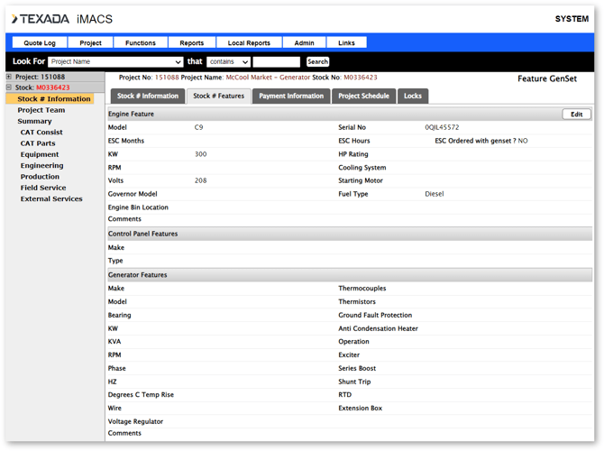Open the Project Schedule tab
Image resolution: width=604 pixels, height=451 pixels.
pyautogui.click(x=363, y=96)
